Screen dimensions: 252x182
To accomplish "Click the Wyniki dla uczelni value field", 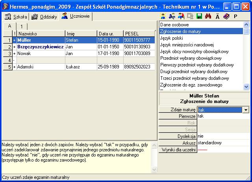I will [223, 150].
